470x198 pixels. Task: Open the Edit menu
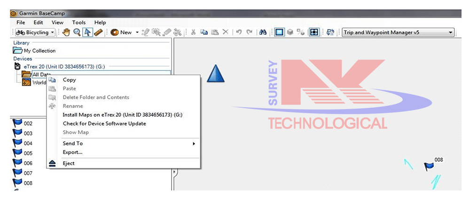click(38, 23)
